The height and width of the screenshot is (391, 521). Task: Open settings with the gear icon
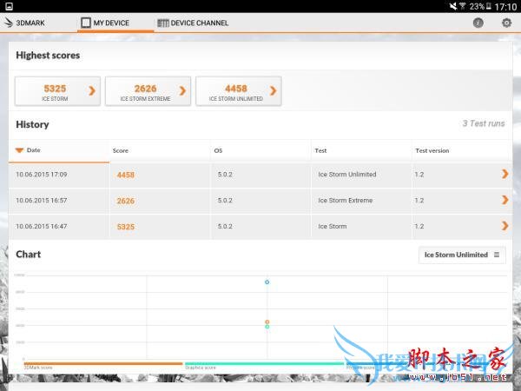(x=506, y=23)
